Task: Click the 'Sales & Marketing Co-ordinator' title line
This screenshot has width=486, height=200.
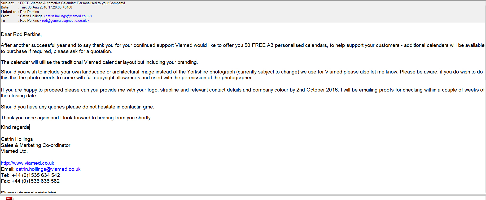Action: pyautogui.click(x=36, y=145)
